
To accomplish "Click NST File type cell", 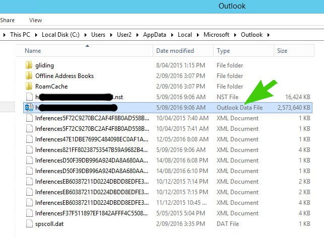I will (x=227, y=97).
